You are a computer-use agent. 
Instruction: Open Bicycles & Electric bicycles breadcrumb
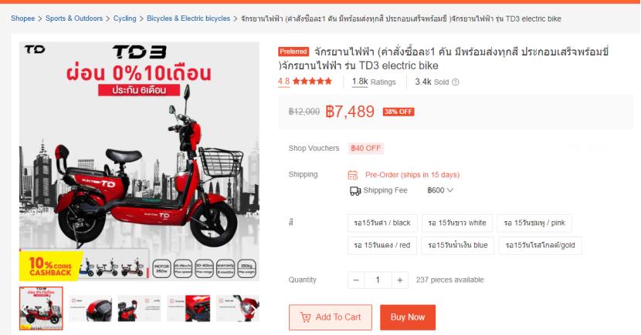tap(188, 18)
